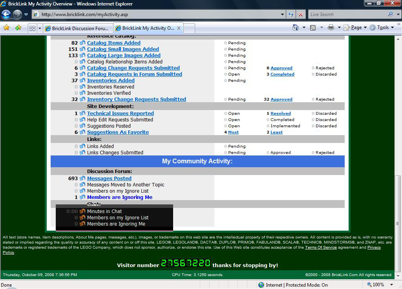This screenshot has width=402, height=289.
Task: Click help icon beside Help Edit Requests Submitted
Action: (x=82, y=119)
